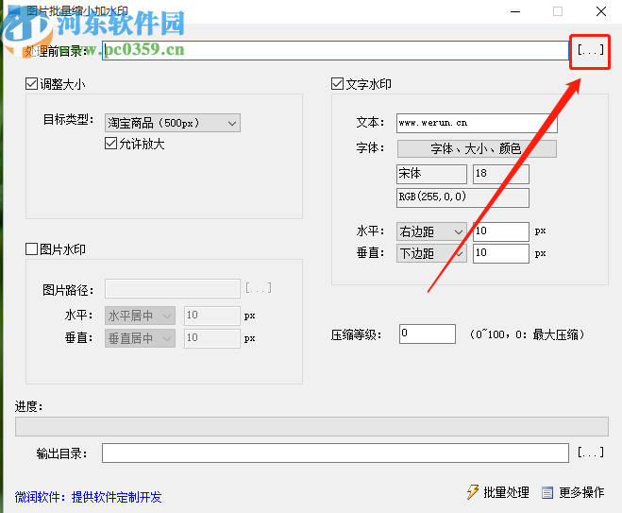Click the 输出目录 output directory text field

pyautogui.click(x=335, y=453)
